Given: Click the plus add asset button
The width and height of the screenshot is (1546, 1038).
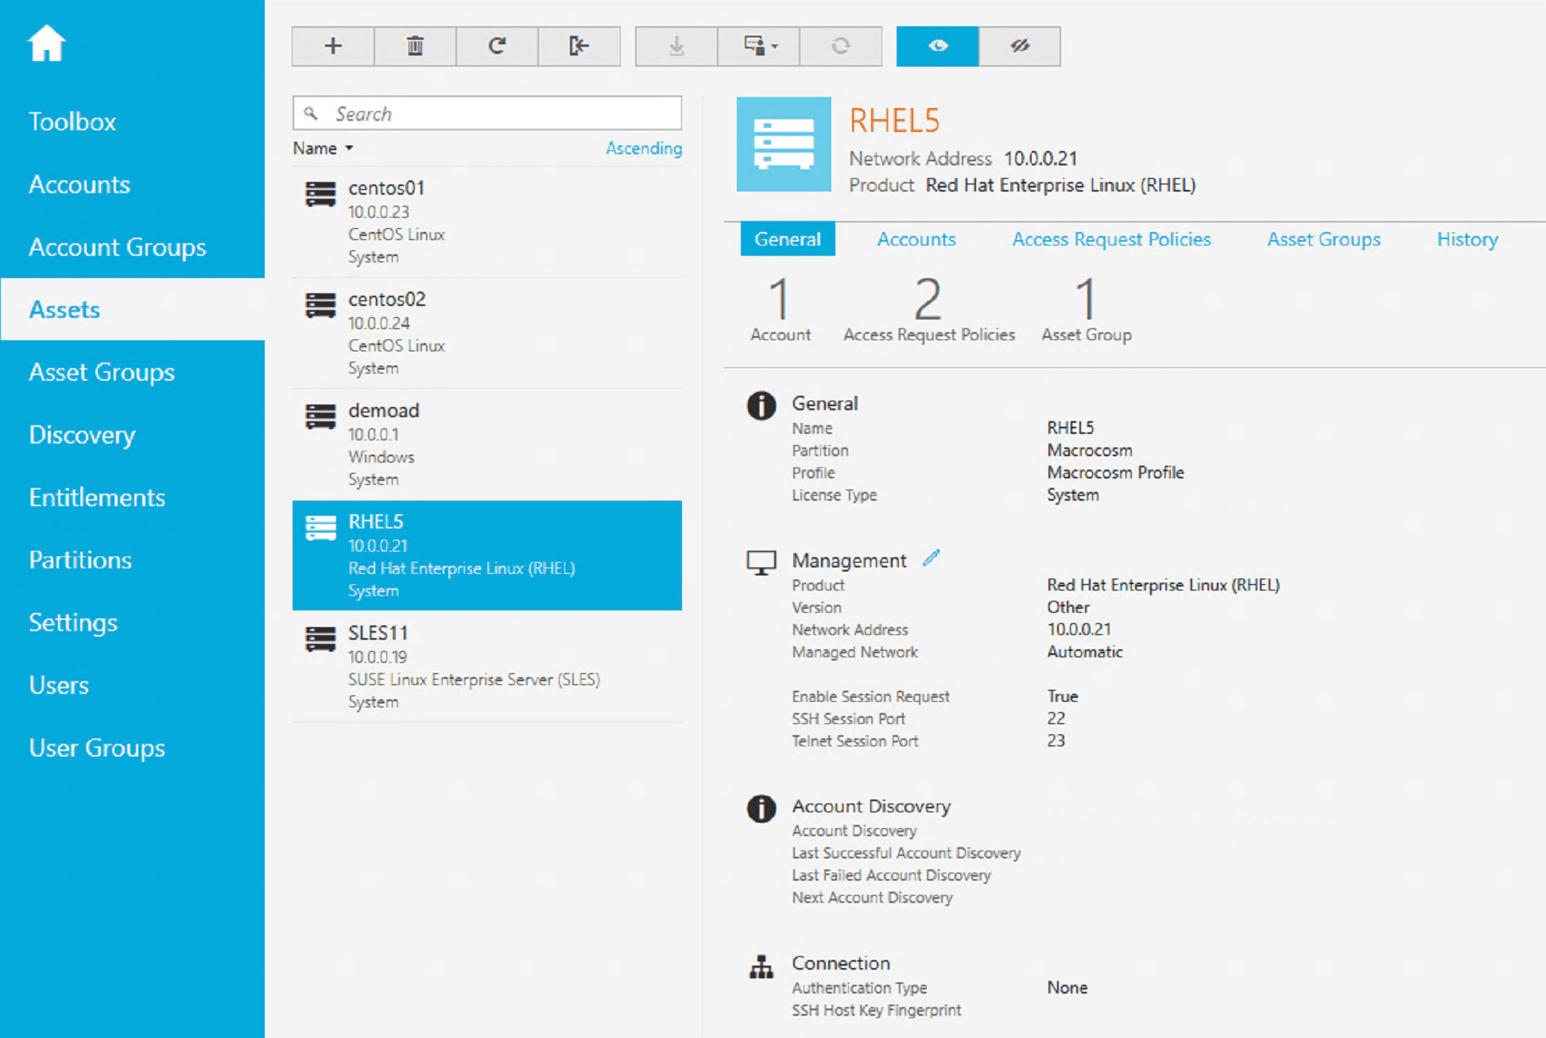Looking at the screenshot, I should click(x=333, y=46).
